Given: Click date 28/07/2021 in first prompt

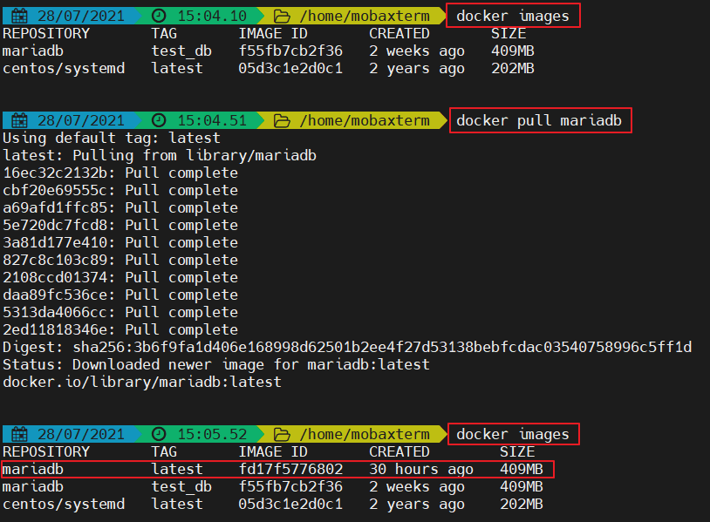Looking at the screenshot, I should pyautogui.click(x=81, y=17).
